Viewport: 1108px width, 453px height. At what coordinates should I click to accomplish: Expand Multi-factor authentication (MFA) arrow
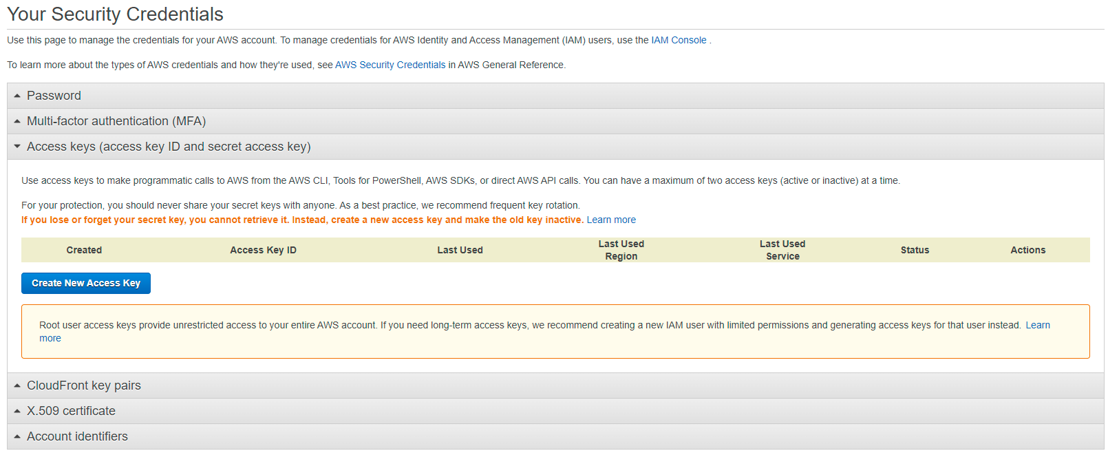pyautogui.click(x=17, y=121)
